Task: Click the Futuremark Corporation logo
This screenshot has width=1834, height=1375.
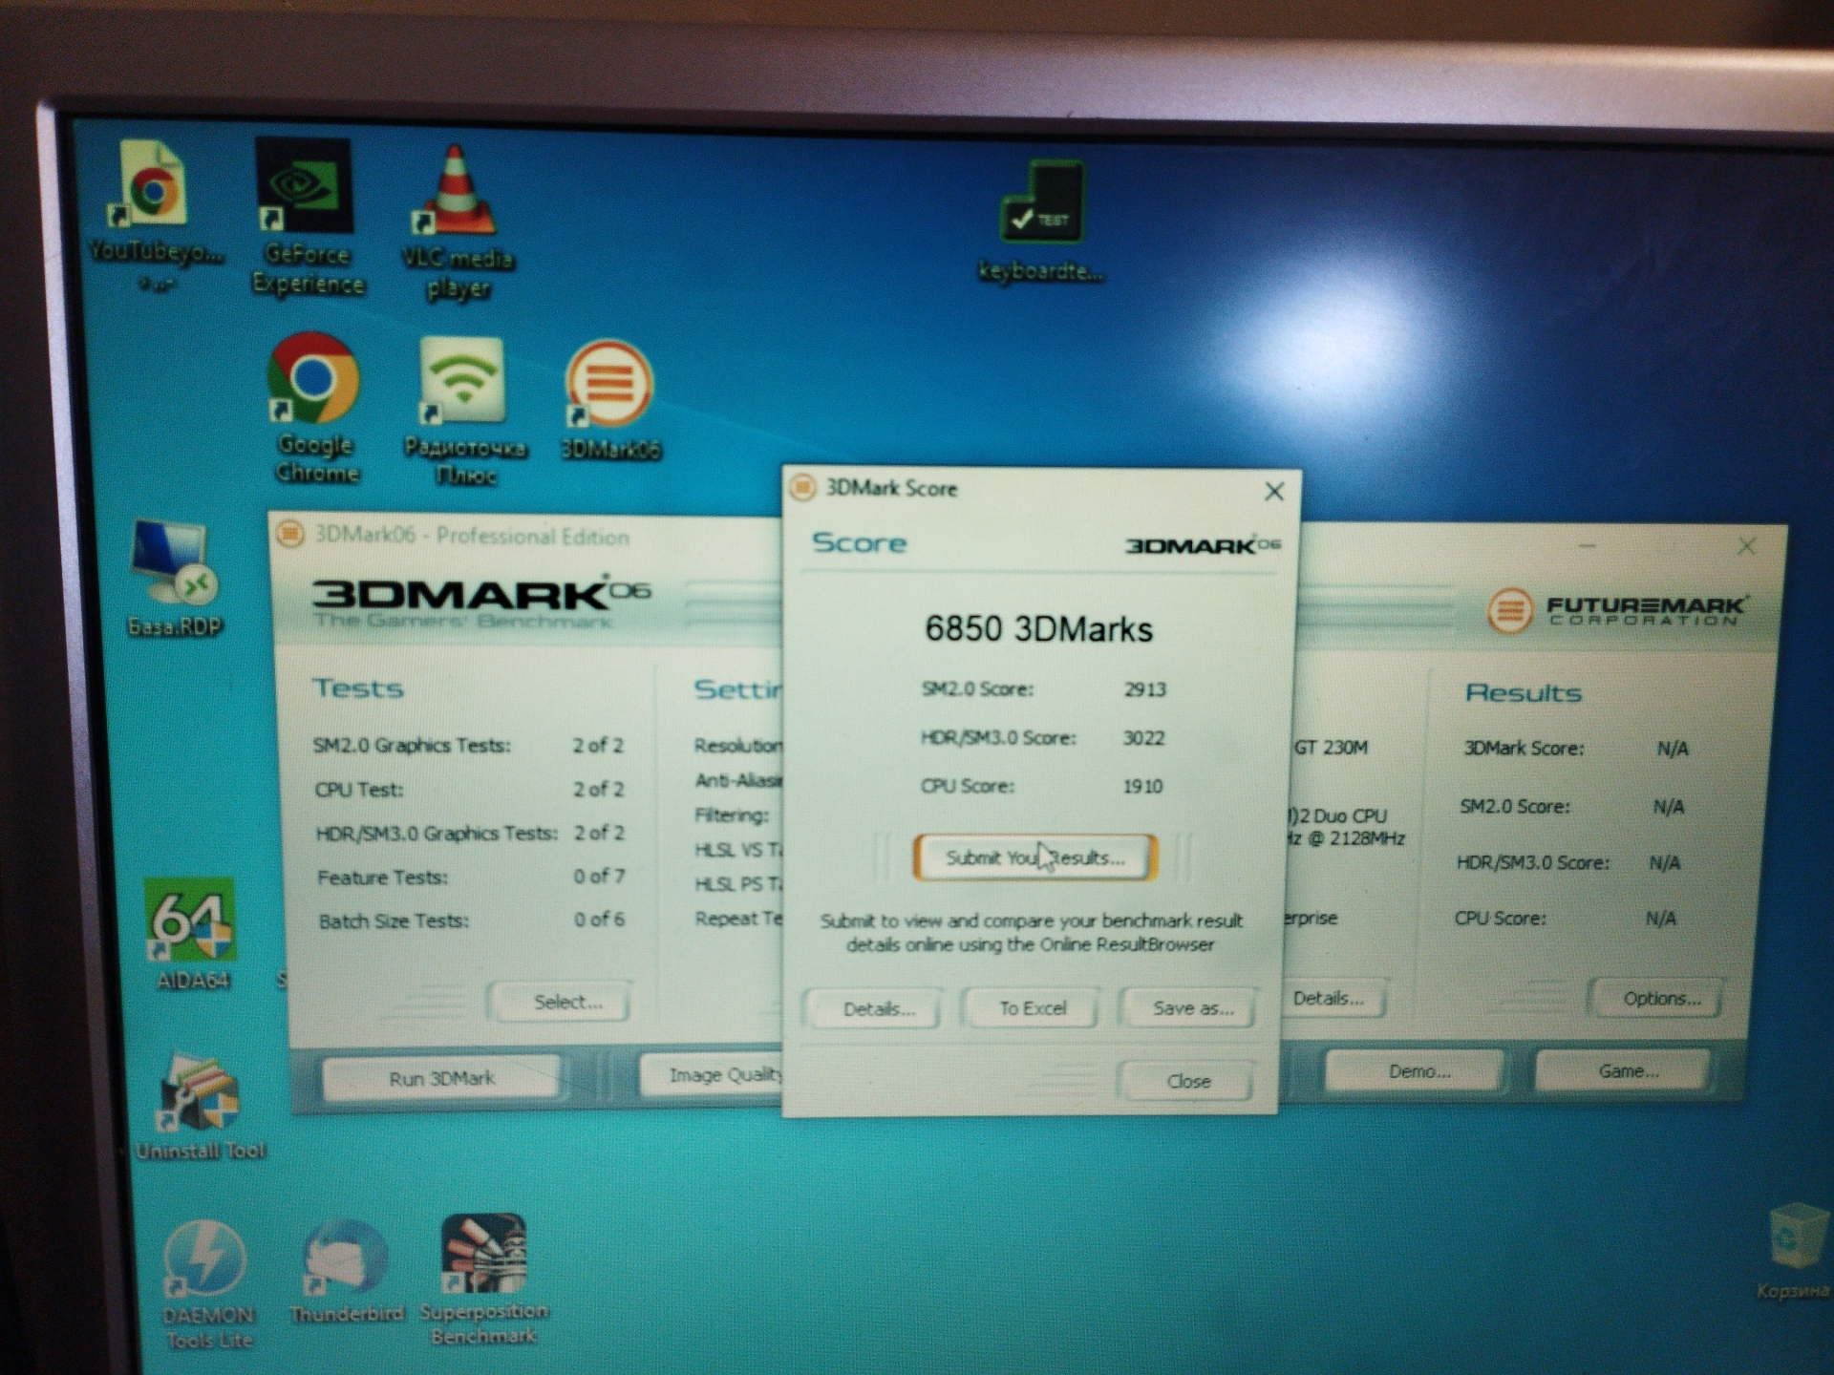Action: coord(1616,609)
